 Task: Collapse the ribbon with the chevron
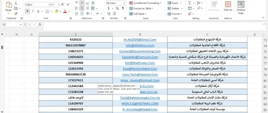click(263, 17)
